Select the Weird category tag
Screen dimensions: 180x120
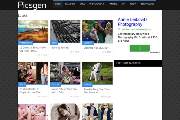22,84
